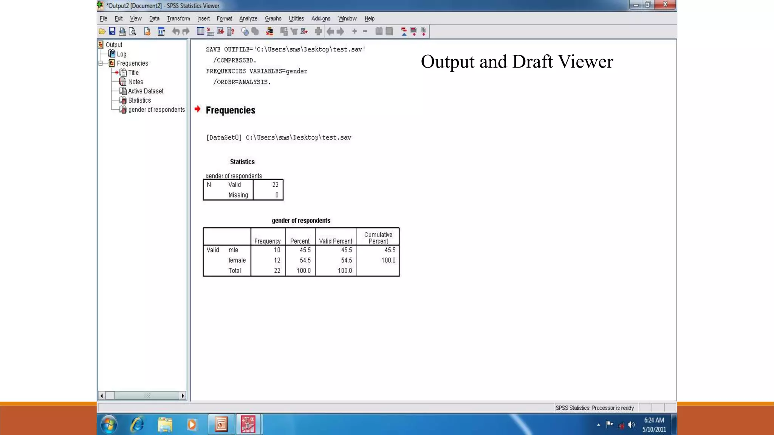Screen dimensions: 774x435
Task: Launch Internet Explorer from taskbar
Action: pos(137,424)
